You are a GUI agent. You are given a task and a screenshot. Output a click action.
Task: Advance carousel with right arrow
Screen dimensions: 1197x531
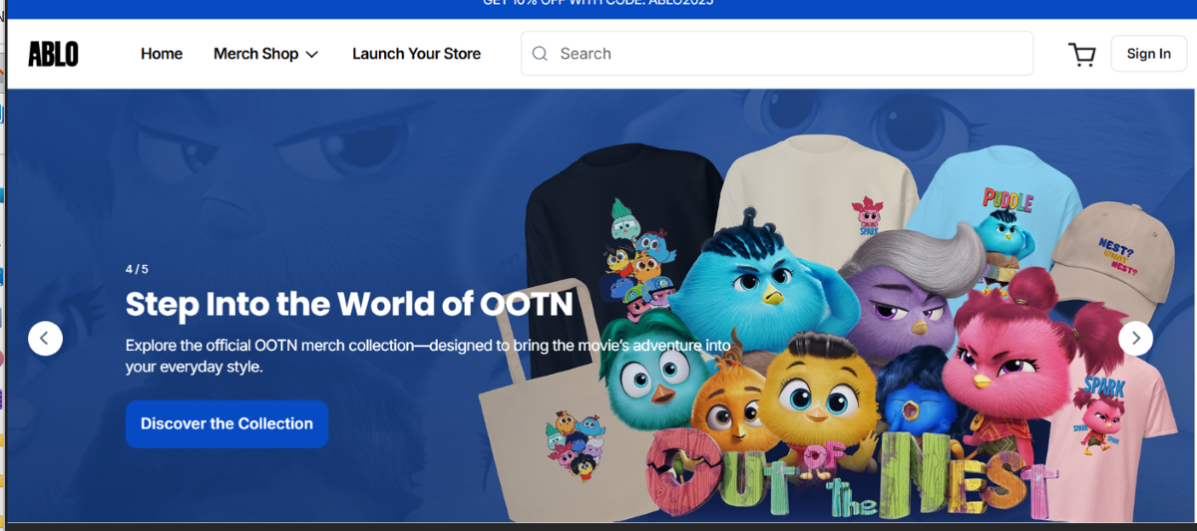click(1135, 339)
